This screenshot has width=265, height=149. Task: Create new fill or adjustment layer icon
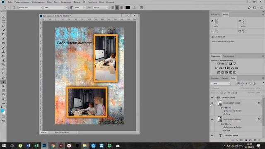click(246, 140)
